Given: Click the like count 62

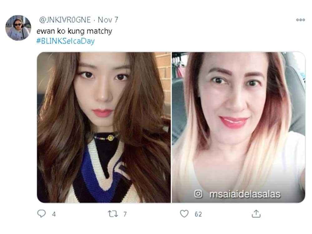Looking at the screenshot, I should tap(198, 214).
